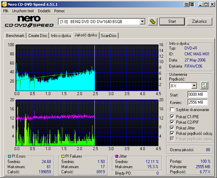The image size is (217, 178).
Task: Close the Nero CD-DVD Speed window
Action: [x=212, y=4]
